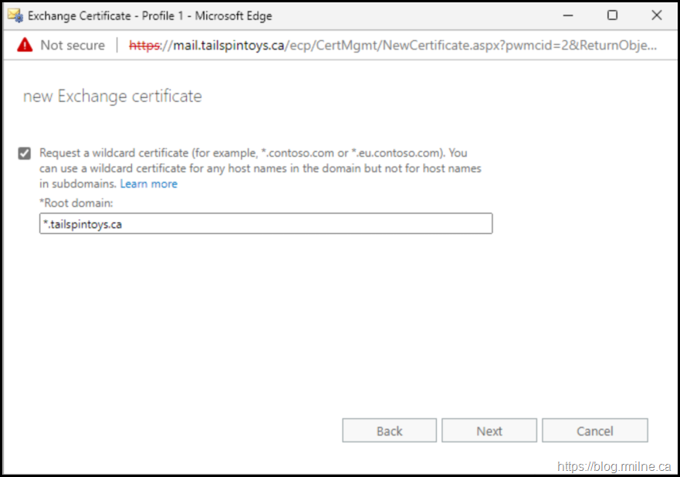The image size is (680, 477).
Task: Click the new Exchange certificate heading
Action: 113,96
